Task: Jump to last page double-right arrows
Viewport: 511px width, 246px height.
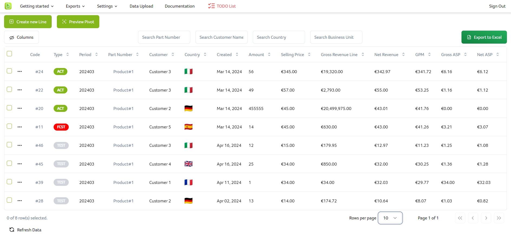Action: coord(499,218)
